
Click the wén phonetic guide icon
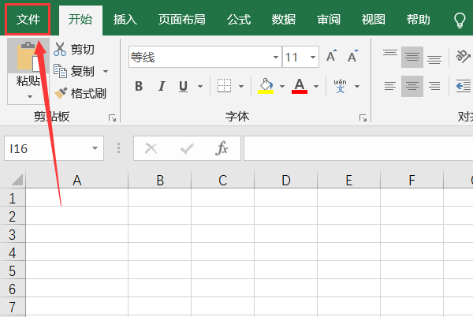341,86
